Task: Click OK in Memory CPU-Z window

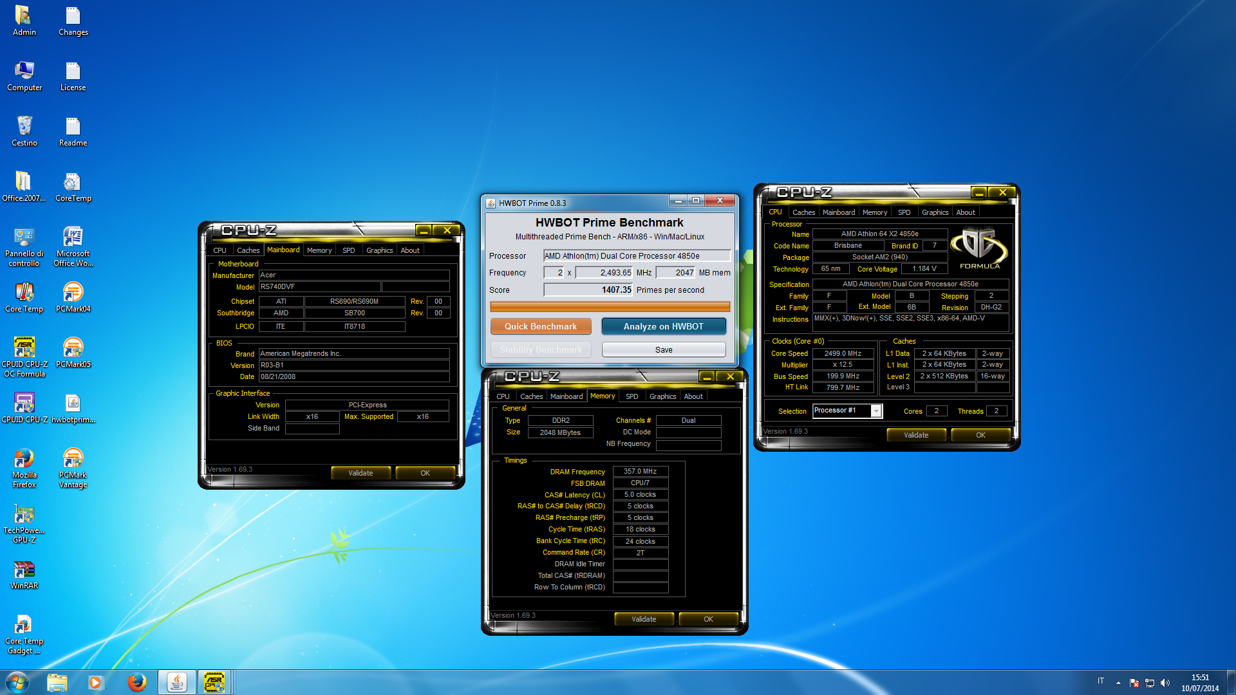Action: [x=708, y=619]
